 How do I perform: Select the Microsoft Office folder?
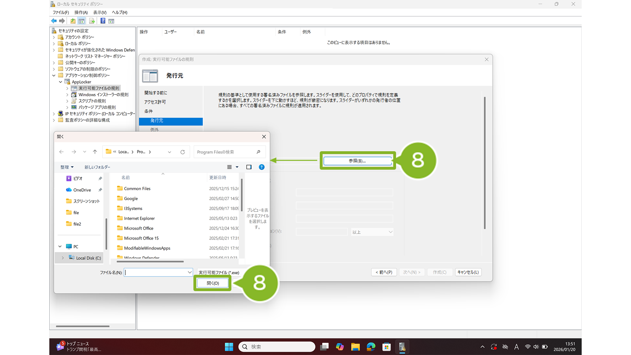[138, 228]
